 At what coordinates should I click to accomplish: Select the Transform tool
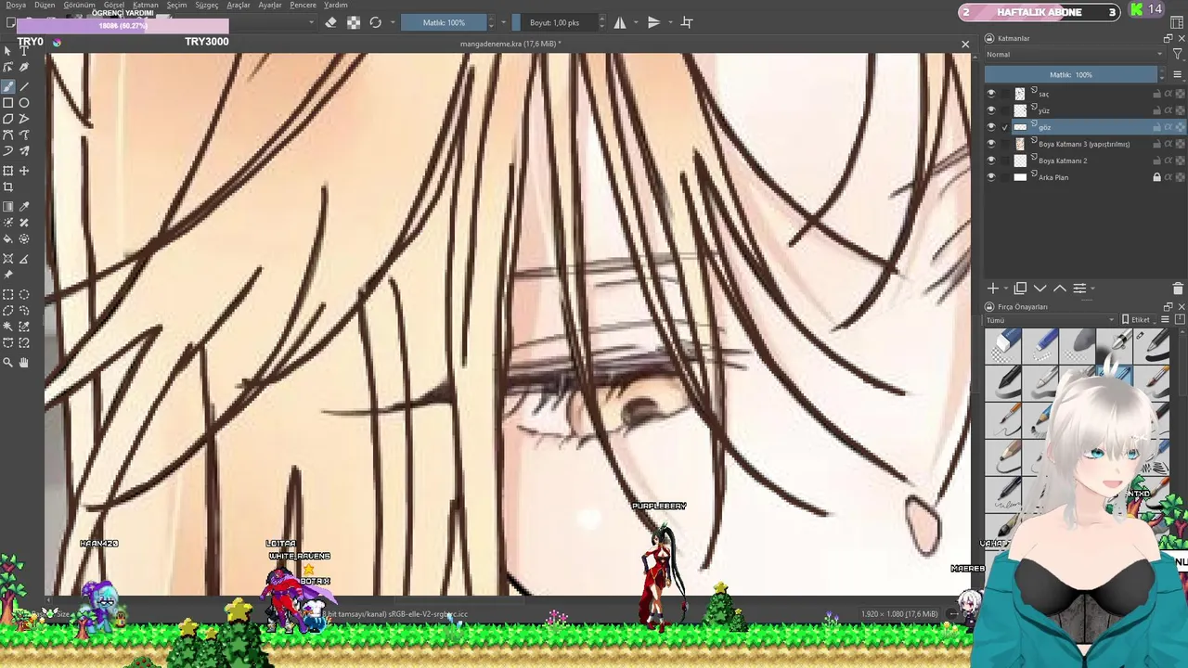tap(8, 171)
